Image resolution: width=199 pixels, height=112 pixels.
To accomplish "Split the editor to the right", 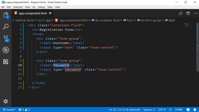I will 188,13.
